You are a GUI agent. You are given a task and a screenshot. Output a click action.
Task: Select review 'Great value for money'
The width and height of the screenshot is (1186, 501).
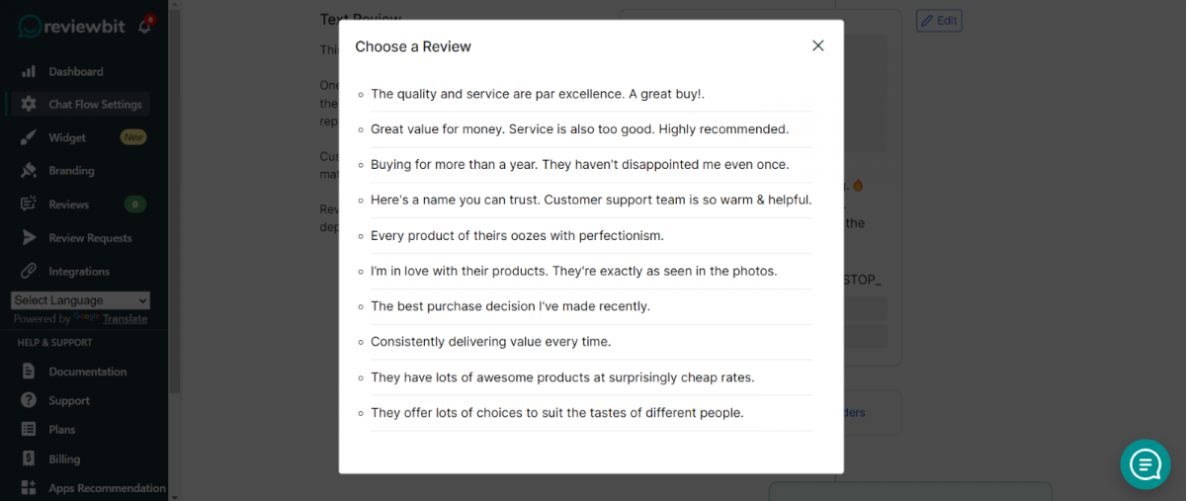(579, 129)
